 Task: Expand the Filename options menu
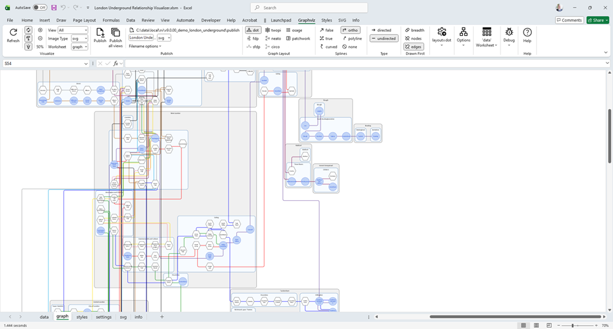(x=145, y=47)
